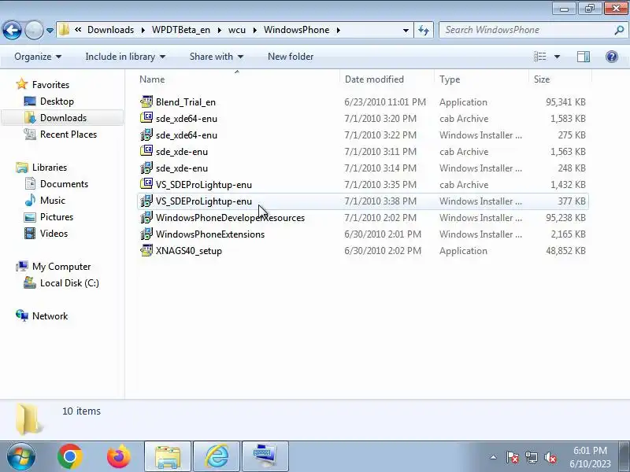Select VS_SDEProLightup-enu cab archive icon
Viewport: 630px width, 472px height.
(x=146, y=184)
